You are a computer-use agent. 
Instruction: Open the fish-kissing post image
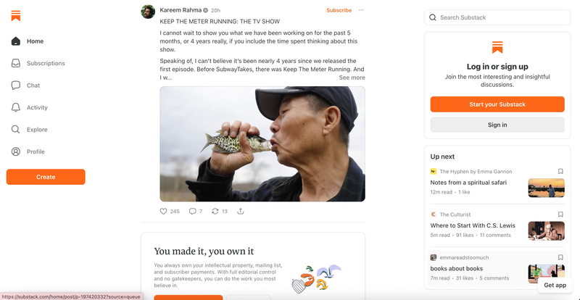tap(262, 144)
